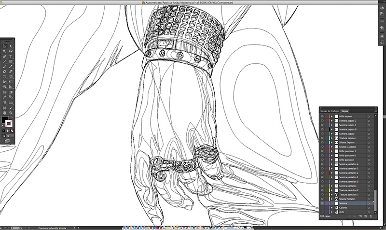Screen dimensions: 386x230
Task: Choose the Pen tool
Action: (5, 57)
